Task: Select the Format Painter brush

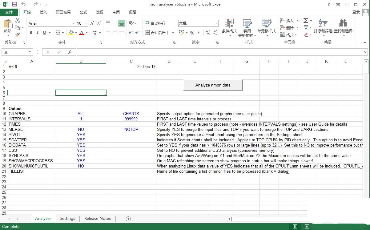Action: coord(18,34)
